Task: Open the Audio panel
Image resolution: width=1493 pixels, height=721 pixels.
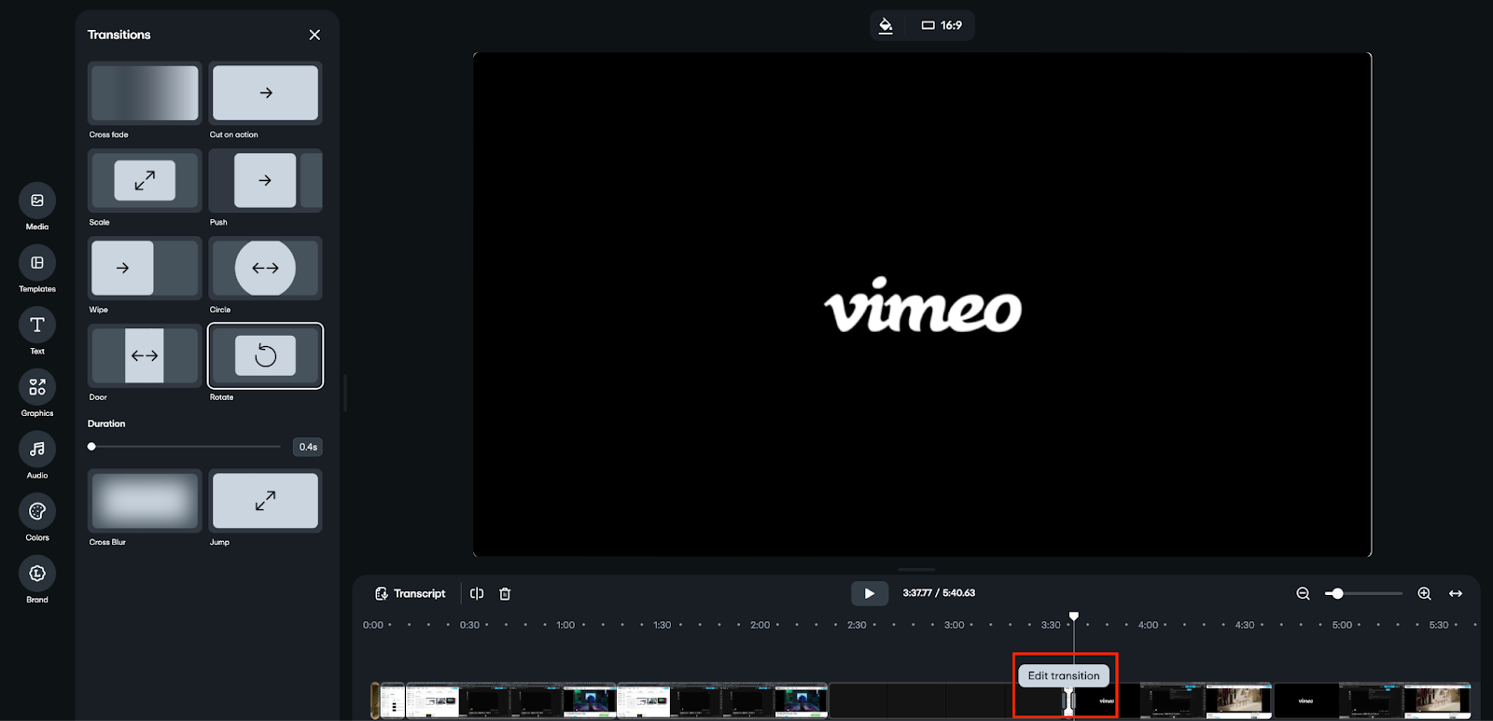Action: tap(37, 450)
